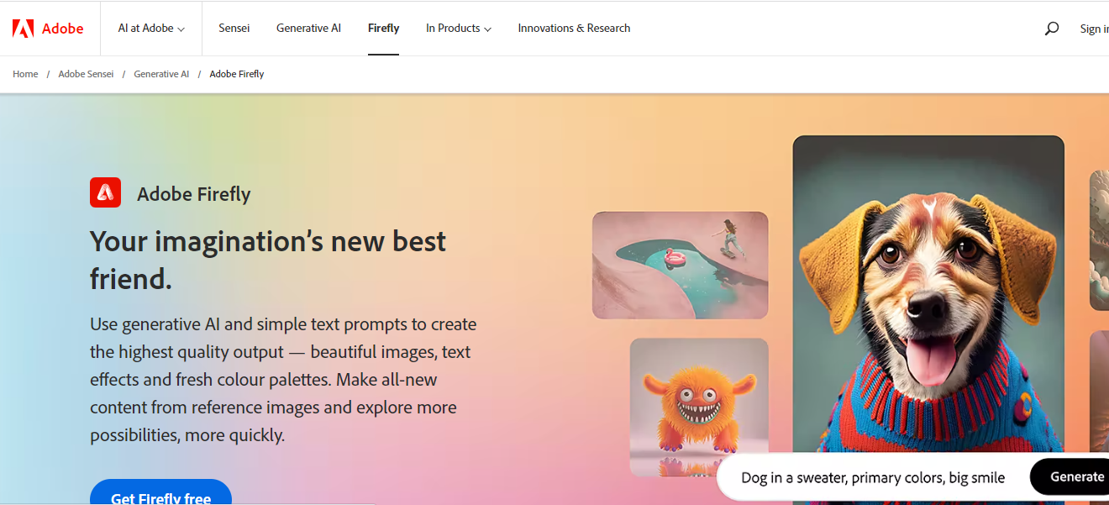
Task: Click the Get Firefly free button
Action: pos(160,492)
